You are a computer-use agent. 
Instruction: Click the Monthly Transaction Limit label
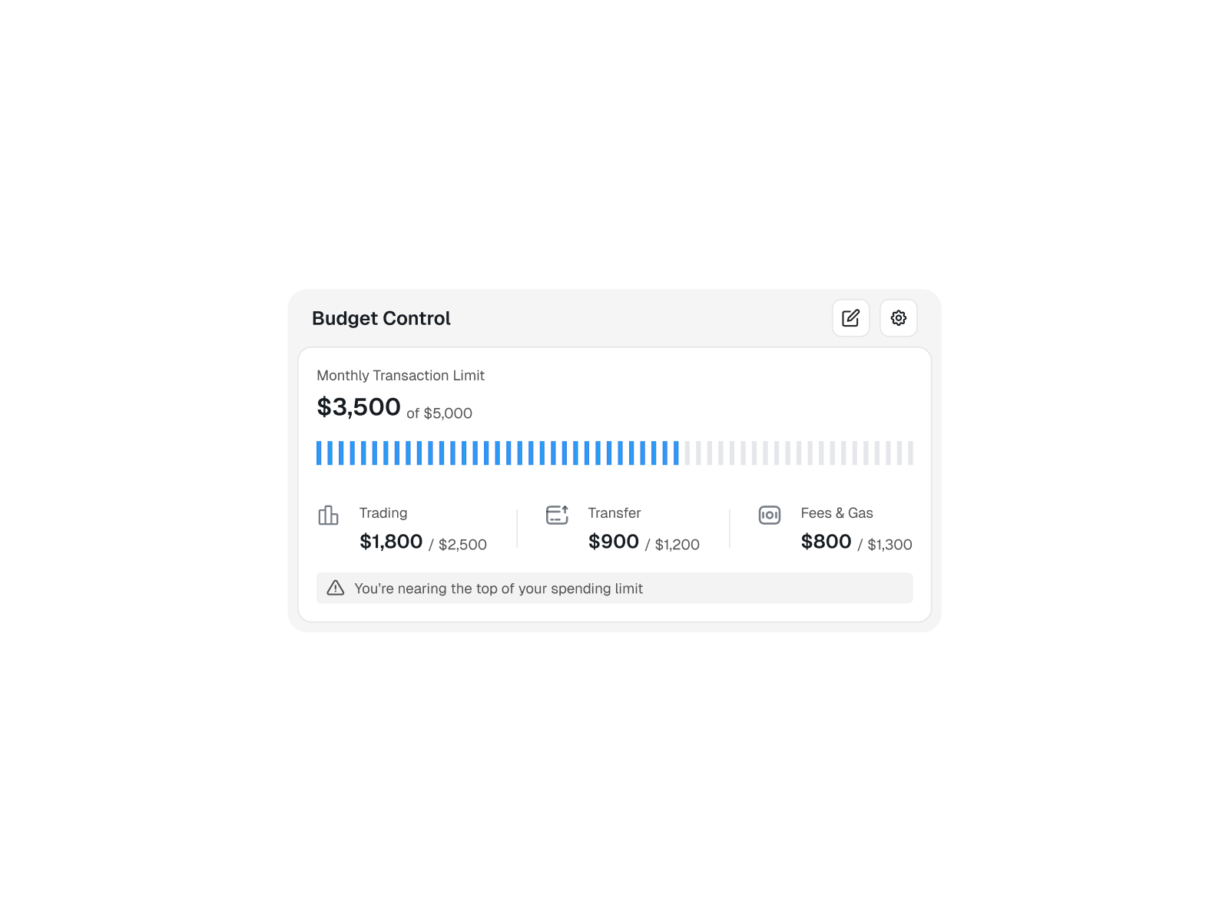(400, 376)
